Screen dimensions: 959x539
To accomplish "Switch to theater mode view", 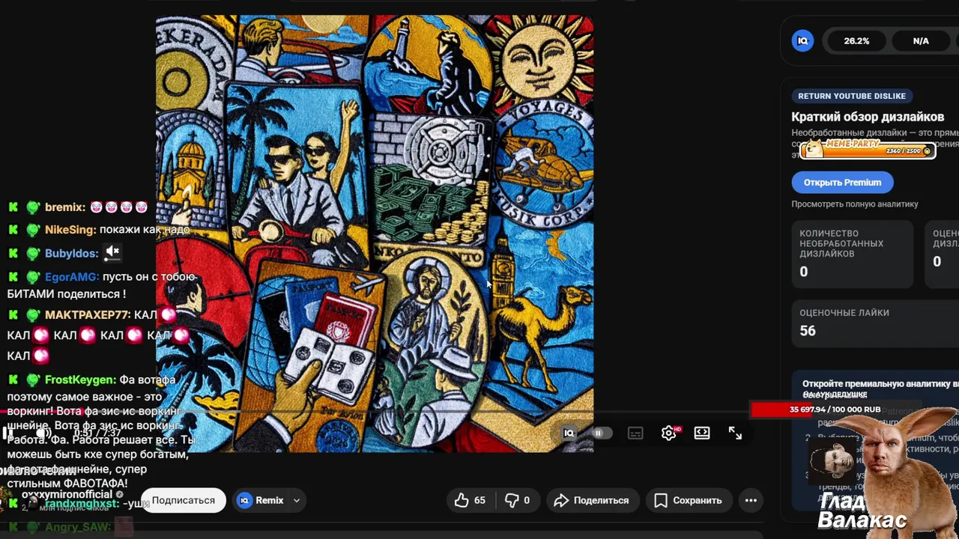I will [x=702, y=433].
